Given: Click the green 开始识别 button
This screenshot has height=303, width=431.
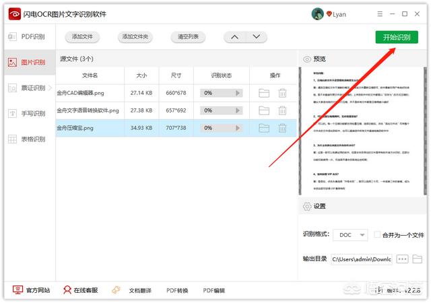Looking at the screenshot, I should pos(397,37).
